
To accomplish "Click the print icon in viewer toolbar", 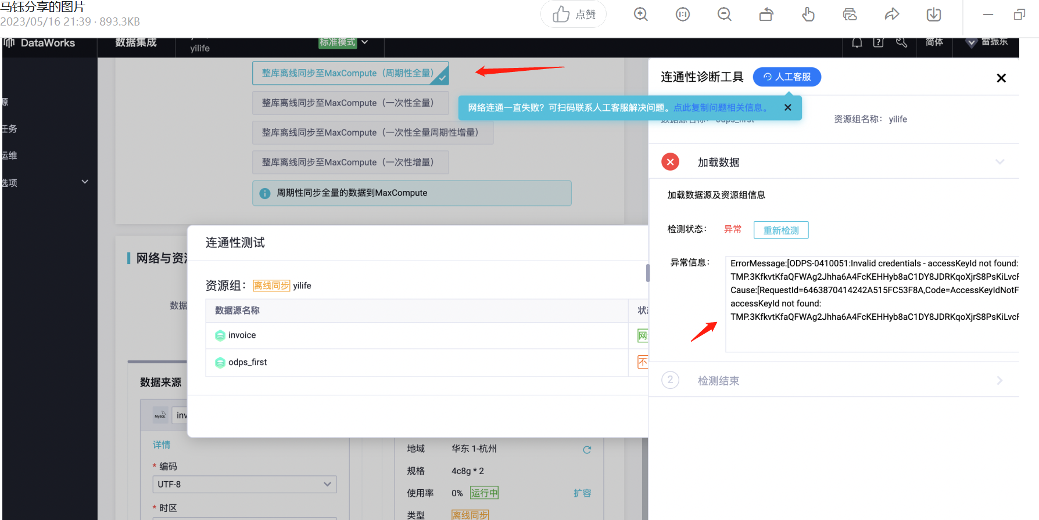I will [x=850, y=14].
